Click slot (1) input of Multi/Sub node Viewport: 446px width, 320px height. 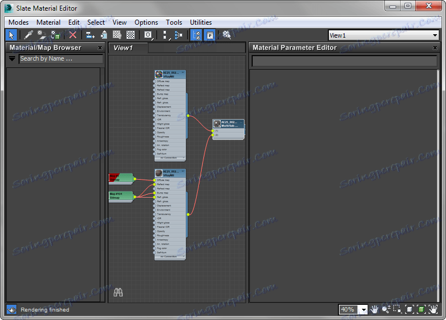[213, 131]
